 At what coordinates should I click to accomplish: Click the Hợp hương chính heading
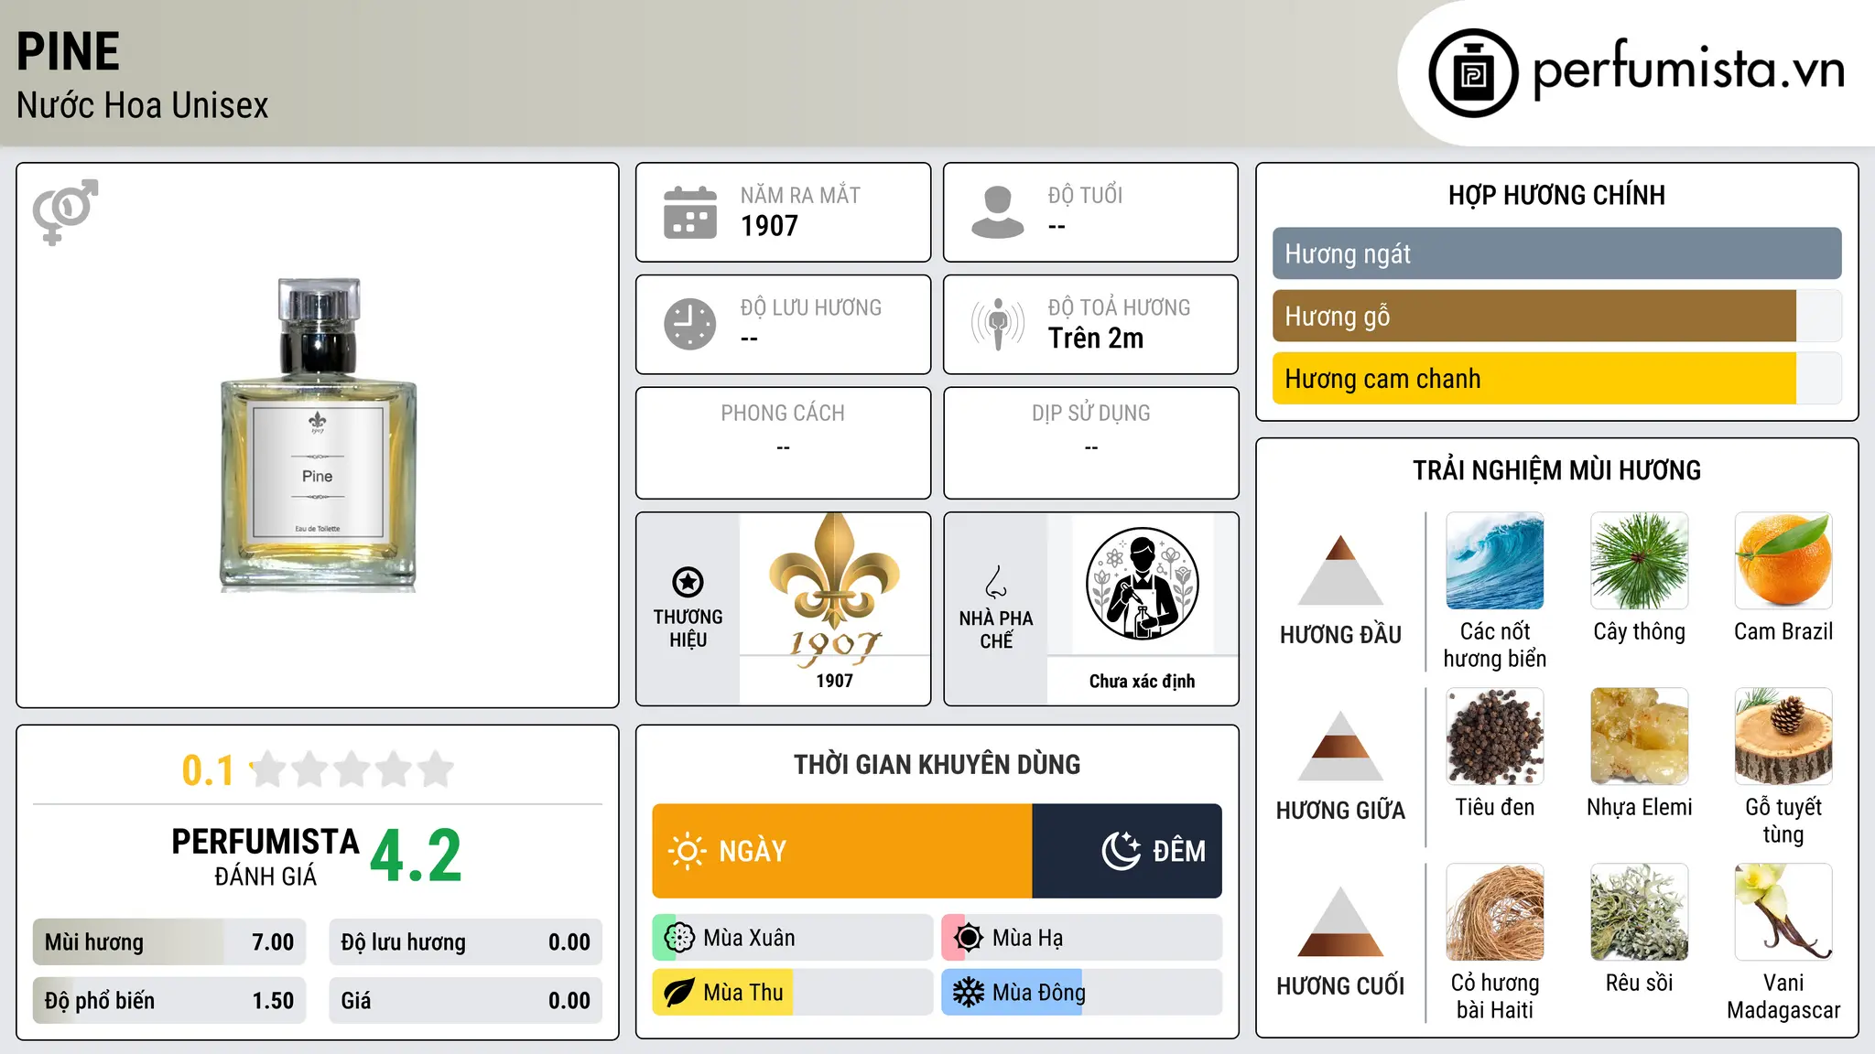1556,195
